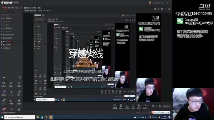Edit the 穿越火线 game category tag
Screen dimensions: 214x120
coord(30,11)
